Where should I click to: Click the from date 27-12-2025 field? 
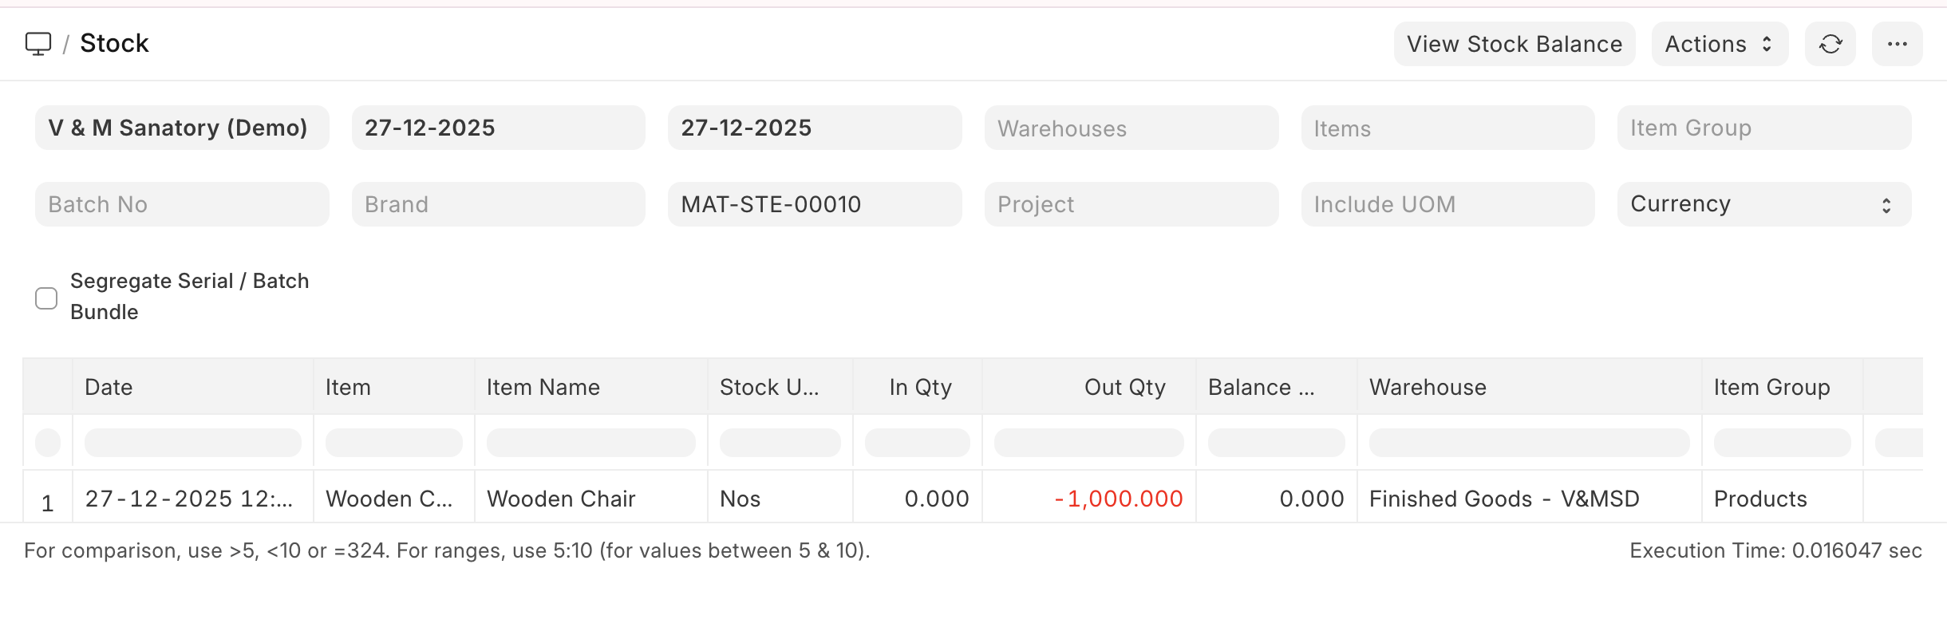click(x=498, y=128)
